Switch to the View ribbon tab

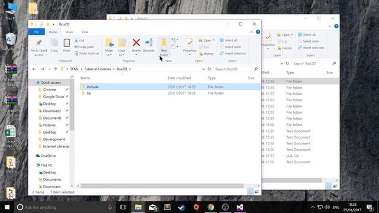[x=85, y=32]
